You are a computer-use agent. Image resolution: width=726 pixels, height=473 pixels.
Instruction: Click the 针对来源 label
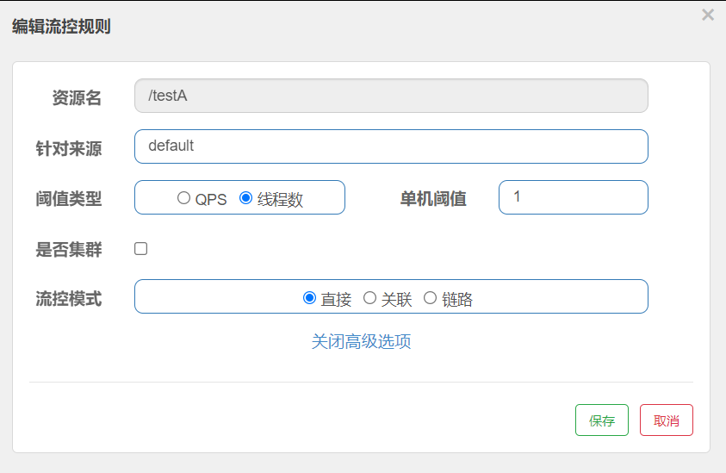[x=69, y=149]
